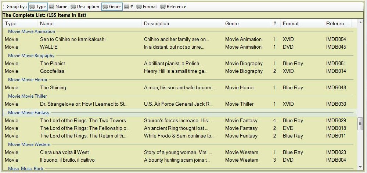
Task: Enable grouping by Name
Action: (58, 7)
